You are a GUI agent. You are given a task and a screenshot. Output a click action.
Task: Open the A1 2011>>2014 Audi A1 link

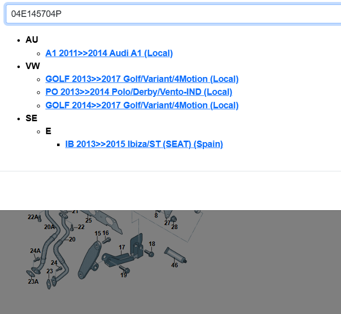(x=109, y=53)
